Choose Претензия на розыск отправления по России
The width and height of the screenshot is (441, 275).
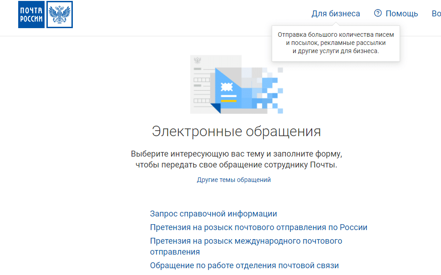(259, 227)
